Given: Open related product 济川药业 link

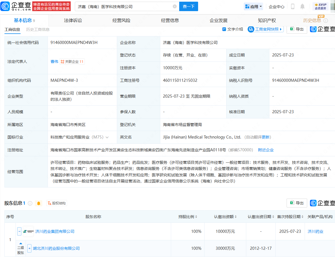Looking at the screenshot, I should click(x=316, y=231).
